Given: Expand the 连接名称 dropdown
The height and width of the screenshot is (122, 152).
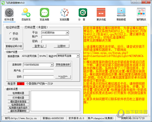Looking at the screenshot, I should tap(52, 65).
